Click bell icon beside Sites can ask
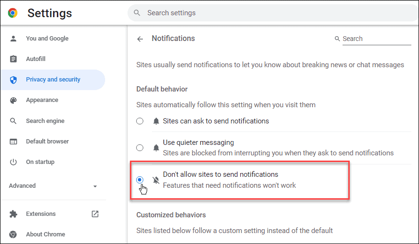 click(x=156, y=122)
